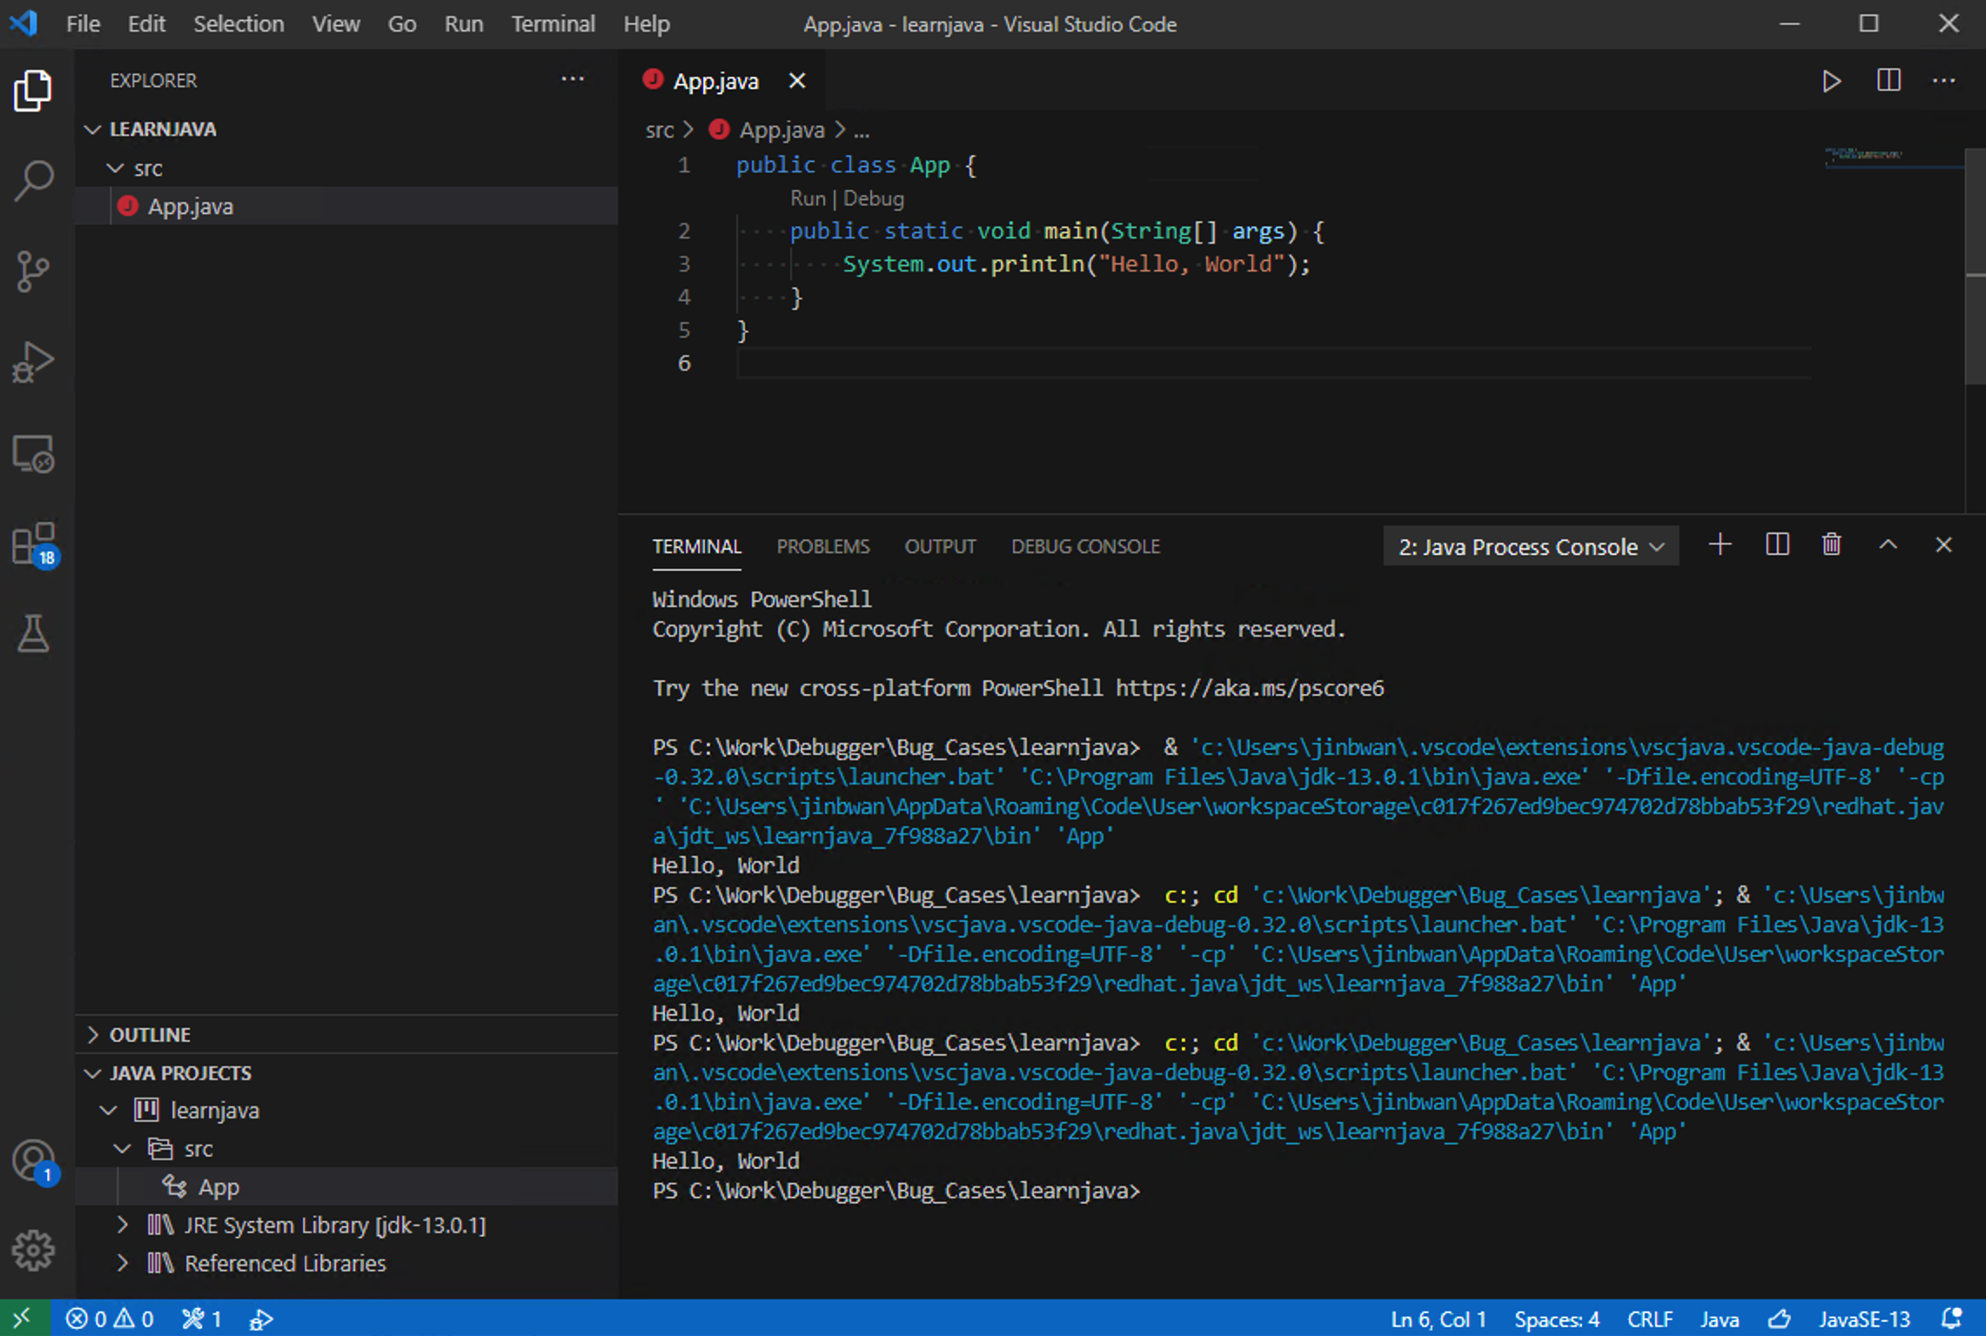Select the terminal dropdown Java Process Console
Image resolution: width=1986 pixels, height=1336 pixels.
coord(1531,546)
